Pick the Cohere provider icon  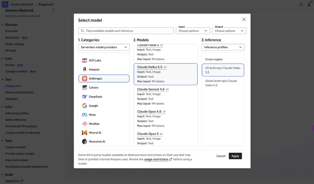point(85,88)
